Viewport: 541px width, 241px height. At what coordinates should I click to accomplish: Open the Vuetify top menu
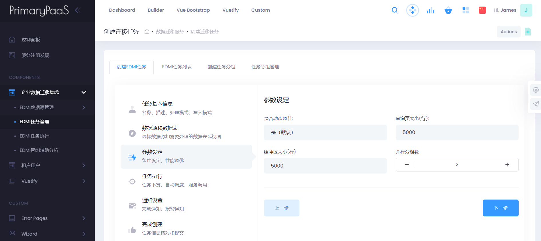pos(231,10)
